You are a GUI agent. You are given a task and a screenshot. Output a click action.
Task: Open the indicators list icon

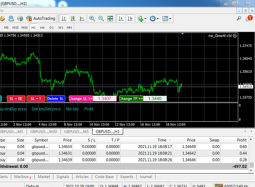pos(140,19)
